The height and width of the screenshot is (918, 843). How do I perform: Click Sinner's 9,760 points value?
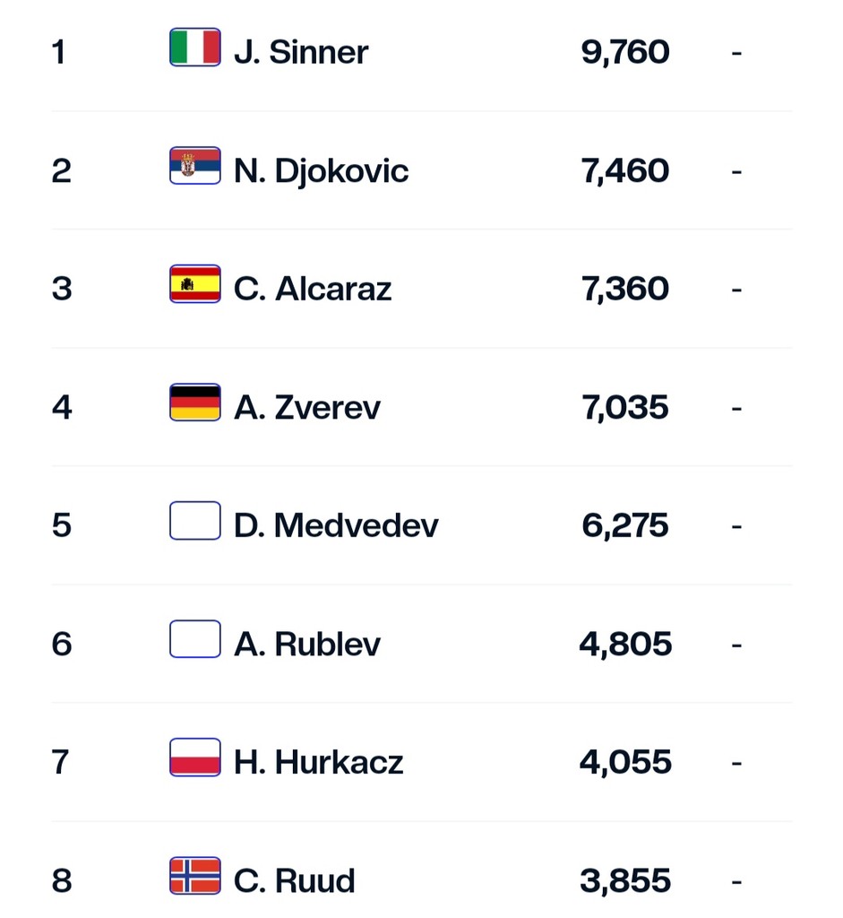[x=624, y=53]
